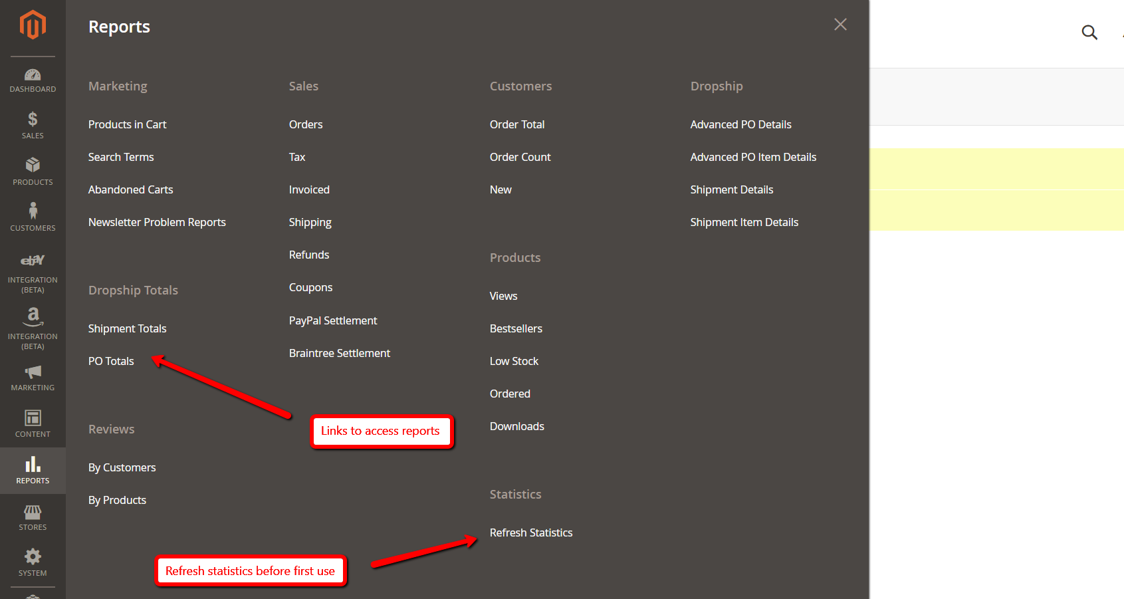Open Abandoned Carts report
Viewport: 1124px width, 599px height.
click(x=130, y=189)
